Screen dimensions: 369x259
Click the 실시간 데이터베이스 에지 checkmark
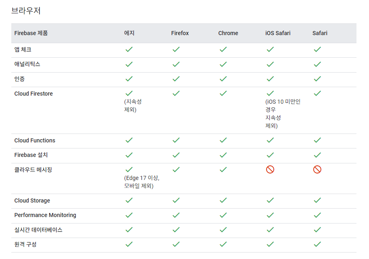pos(129,230)
